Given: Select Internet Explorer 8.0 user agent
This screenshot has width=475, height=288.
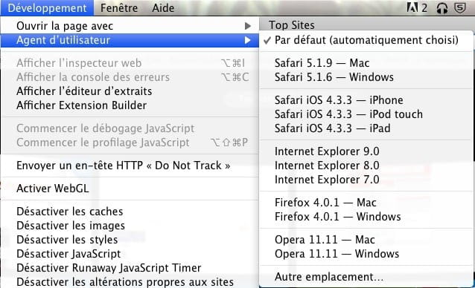Looking at the screenshot, I should pyautogui.click(x=366, y=166).
